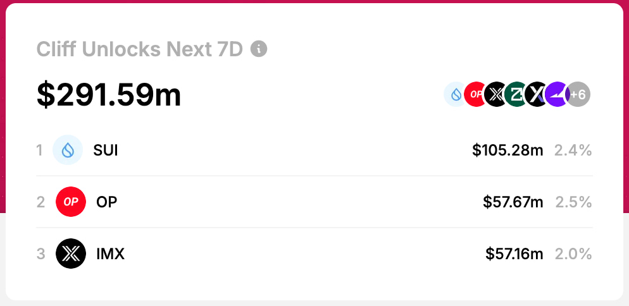629x306 pixels.
Task: Click the 2.0% figure in the IMX row
Action: click(x=573, y=254)
